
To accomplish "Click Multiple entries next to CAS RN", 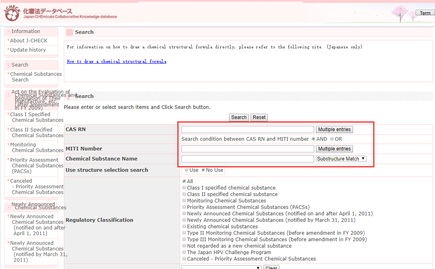I will pyautogui.click(x=334, y=129).
